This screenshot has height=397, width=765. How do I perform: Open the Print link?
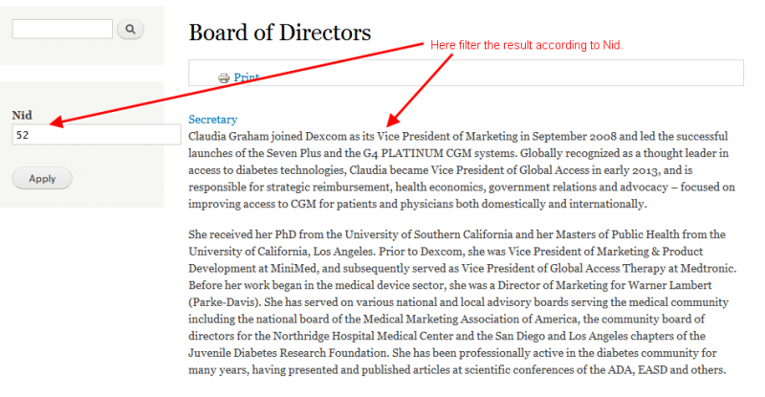(247, 77)
